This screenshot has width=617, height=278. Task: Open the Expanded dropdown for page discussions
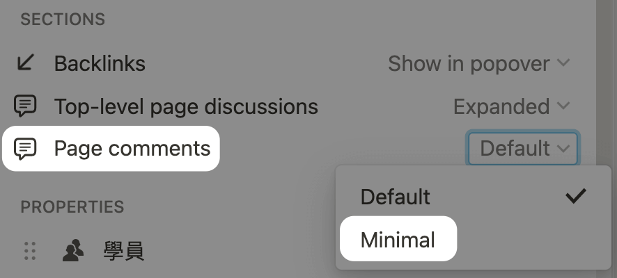[512, 106]
